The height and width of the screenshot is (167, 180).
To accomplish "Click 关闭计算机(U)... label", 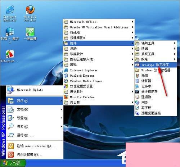I will tap(30, 155).
